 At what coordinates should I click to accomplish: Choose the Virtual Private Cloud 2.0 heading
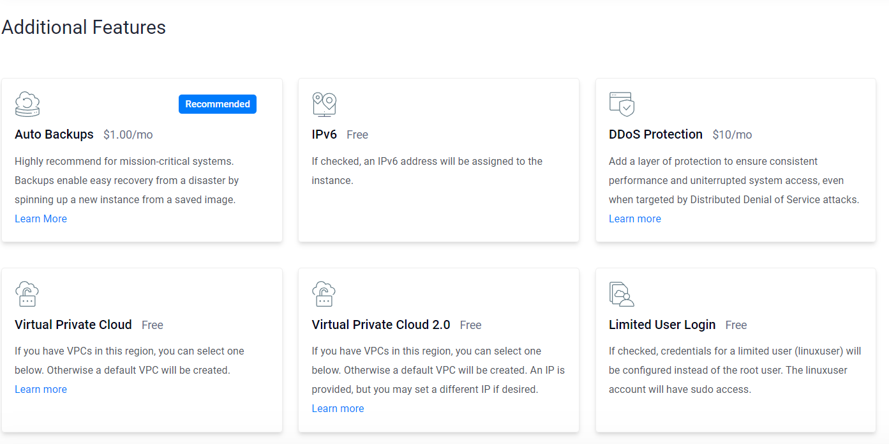click(381, 325)
